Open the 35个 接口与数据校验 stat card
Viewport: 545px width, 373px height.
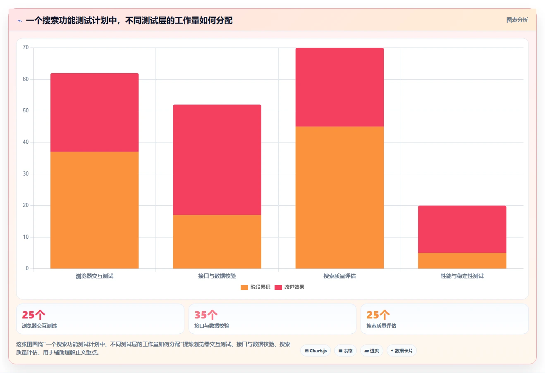pyautogui.click(x=272, y=319)
